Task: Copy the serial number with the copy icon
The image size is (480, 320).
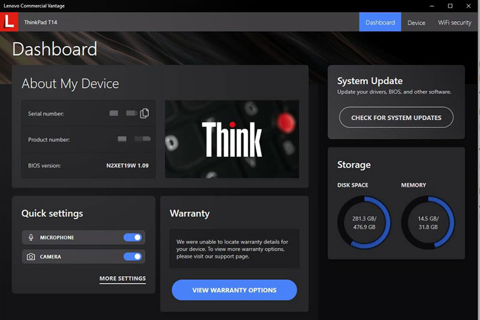Action: [x=144, y=113]
